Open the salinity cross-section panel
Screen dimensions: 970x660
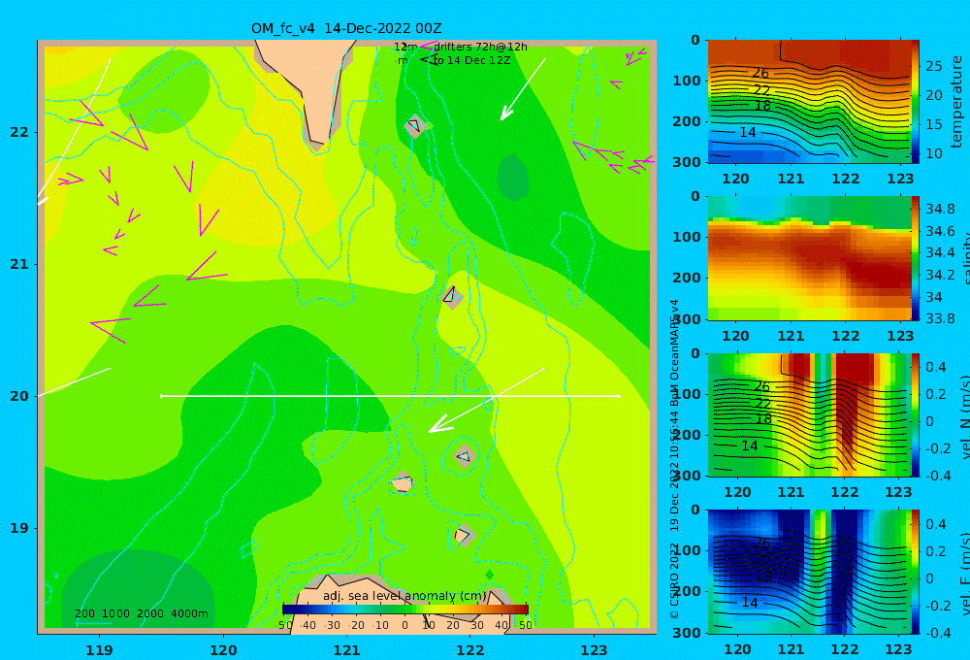(809, 258)
